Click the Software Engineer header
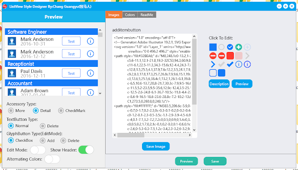The image size is (298, 170). [x=51, y=32]
